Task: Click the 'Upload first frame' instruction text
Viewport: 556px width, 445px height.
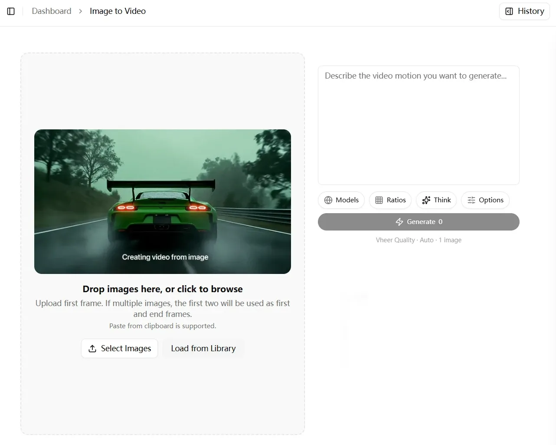Action: coord(163,309)
